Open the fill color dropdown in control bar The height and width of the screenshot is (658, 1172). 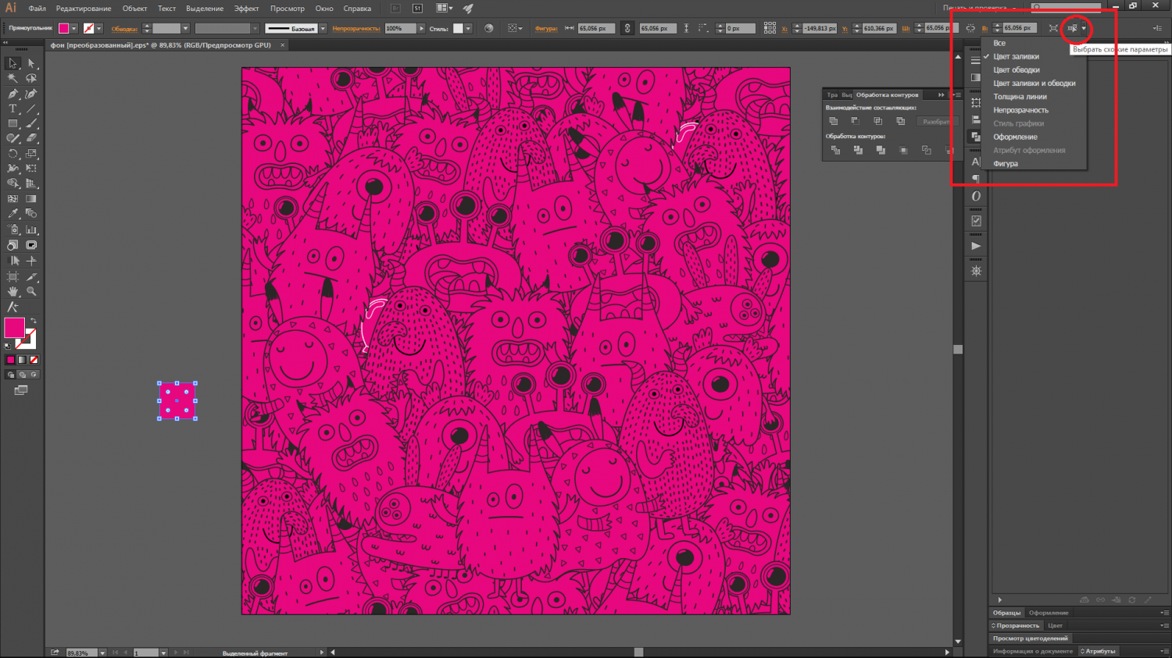(x=74, y=29)
